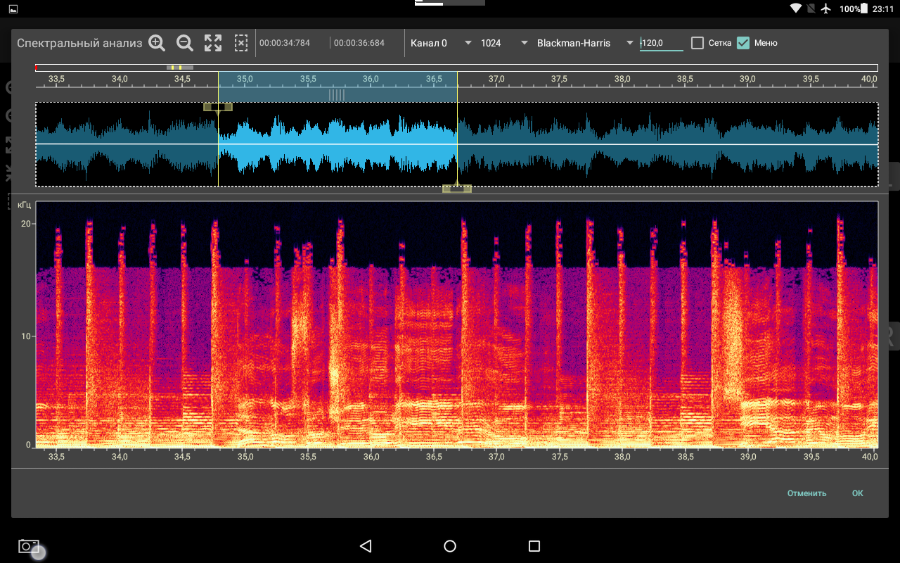Zoom in on the spectrum
Screen dimensions: 900x563
(157, 43)
